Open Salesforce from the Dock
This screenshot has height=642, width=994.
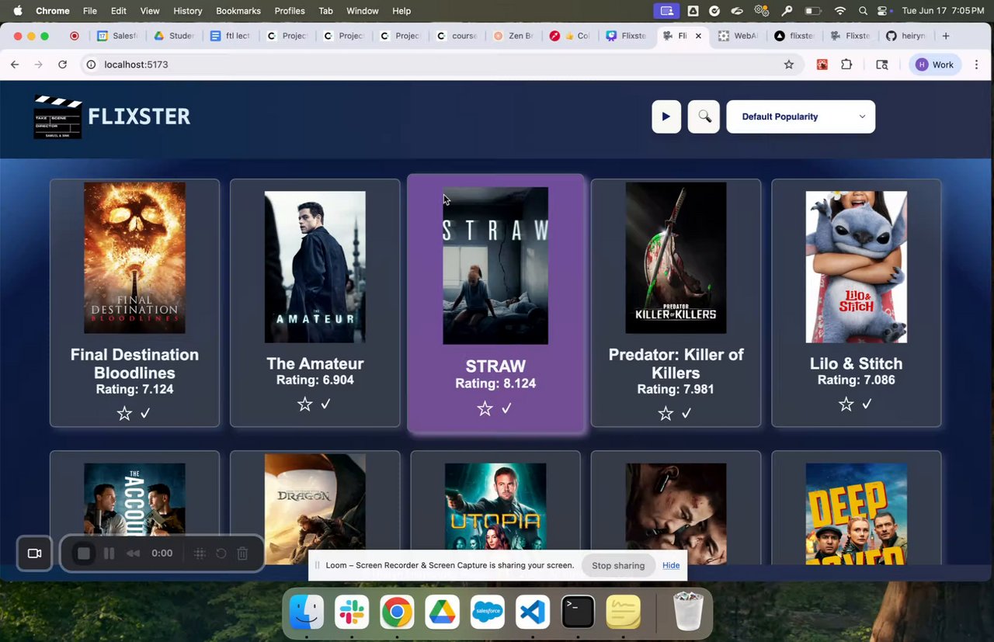click(487, 613)
